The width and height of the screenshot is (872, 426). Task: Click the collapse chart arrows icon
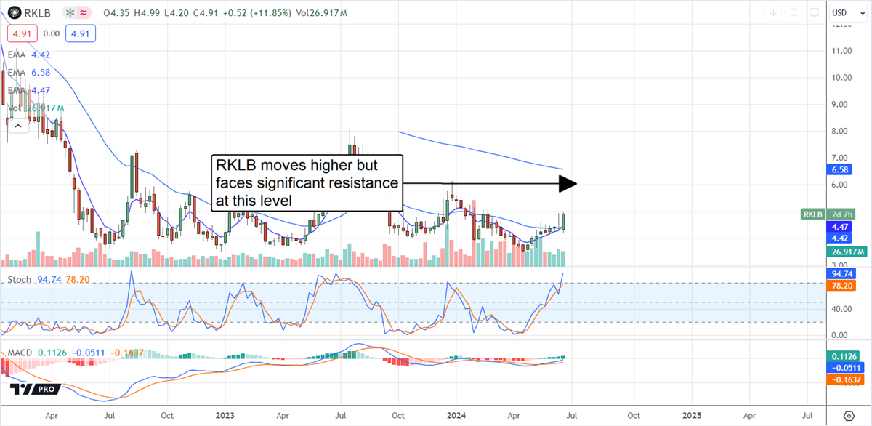pos(794,12)
